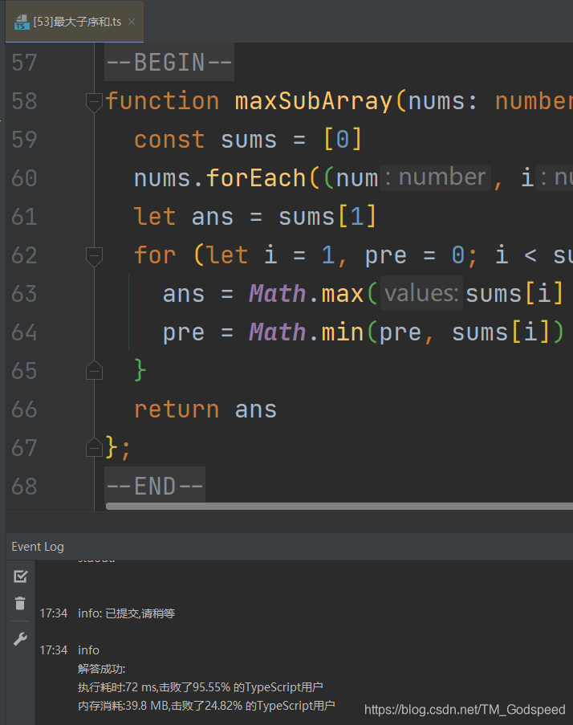Click the horizontal editor scrollbar

[x=339, y=507]
